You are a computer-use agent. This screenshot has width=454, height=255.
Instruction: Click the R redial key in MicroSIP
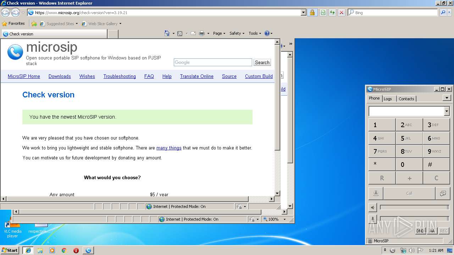click(x=382, y=178)
